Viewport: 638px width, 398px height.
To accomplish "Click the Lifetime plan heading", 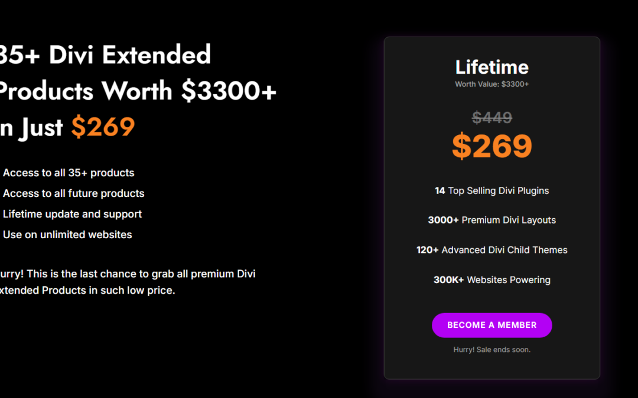I will pyautogui.click(x=491, y=67).
